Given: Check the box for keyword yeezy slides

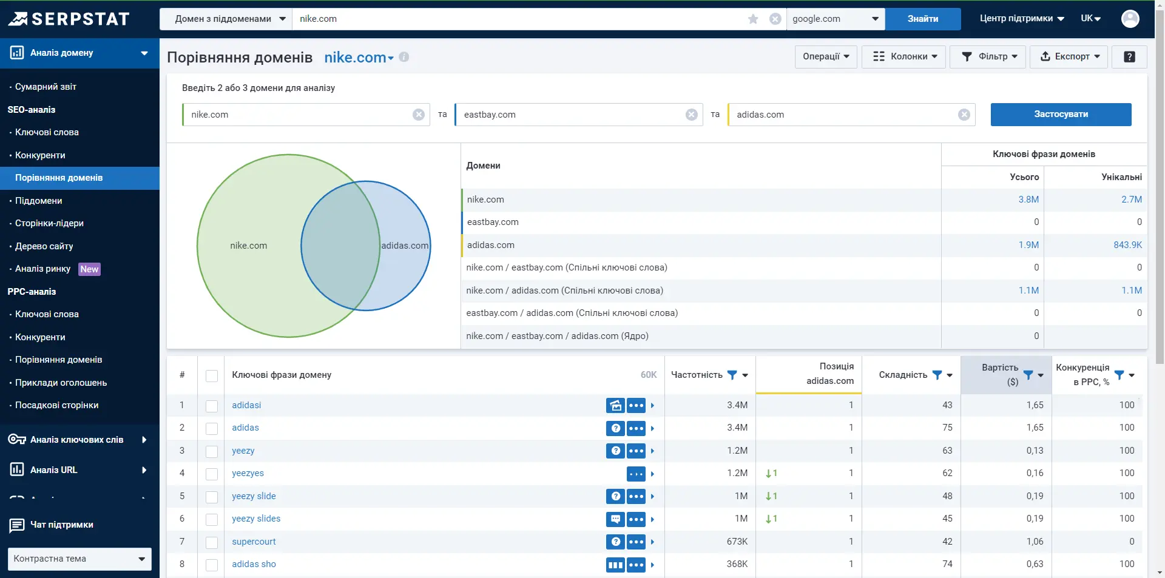Looking at the screenshot, I should click(212, 520).
